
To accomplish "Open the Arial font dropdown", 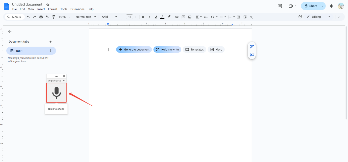I will click(109, 17).
